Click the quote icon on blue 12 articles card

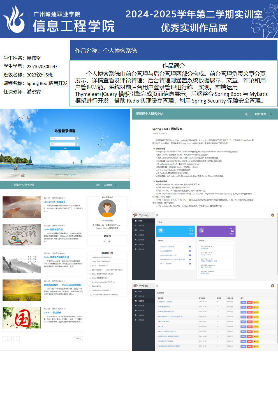coord(161,231)
